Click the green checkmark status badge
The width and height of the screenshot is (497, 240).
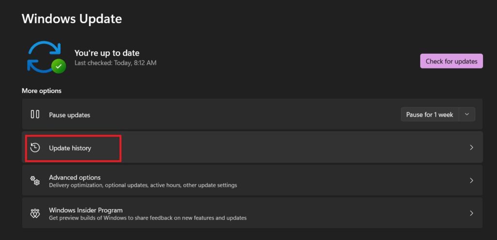click(x=59, y=66)
